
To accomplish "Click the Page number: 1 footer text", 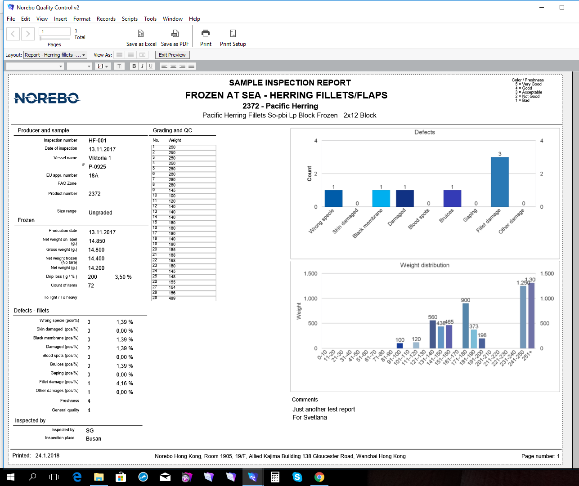I will tap(541, 456).
